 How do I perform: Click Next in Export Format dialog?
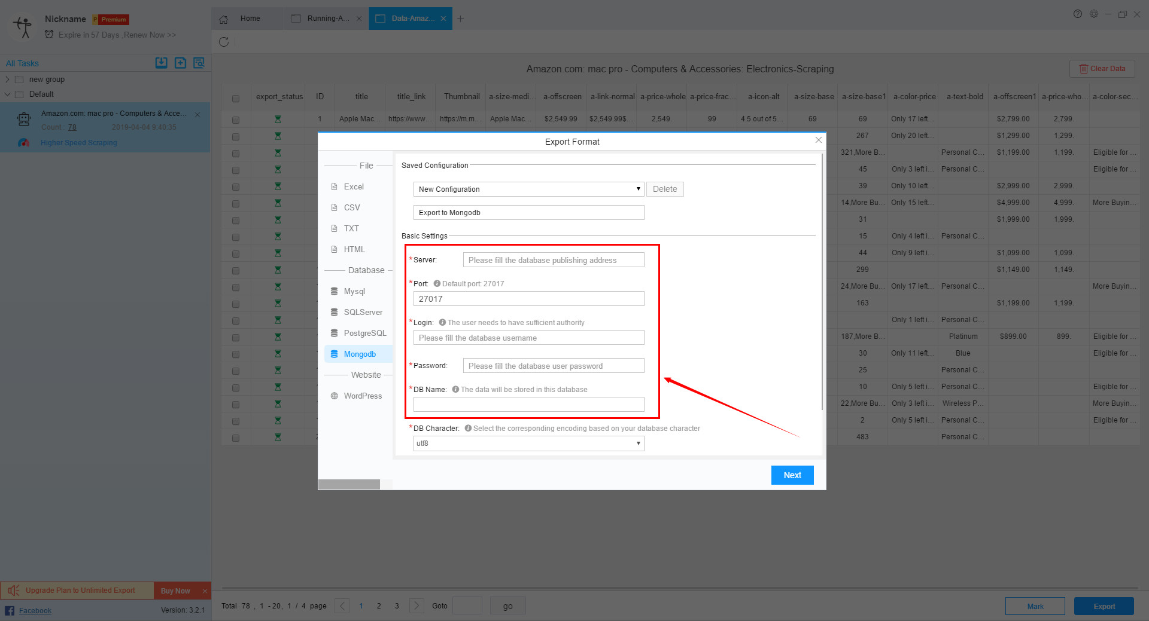(x=792, y=475)
